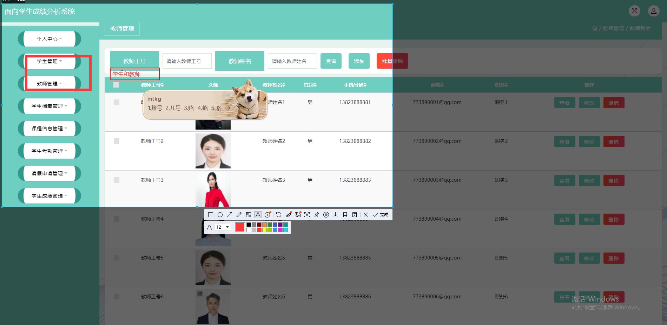The image size is (667, 325).
Task: Check the row checkbox for 教师工号4
Action: [117, 219]
